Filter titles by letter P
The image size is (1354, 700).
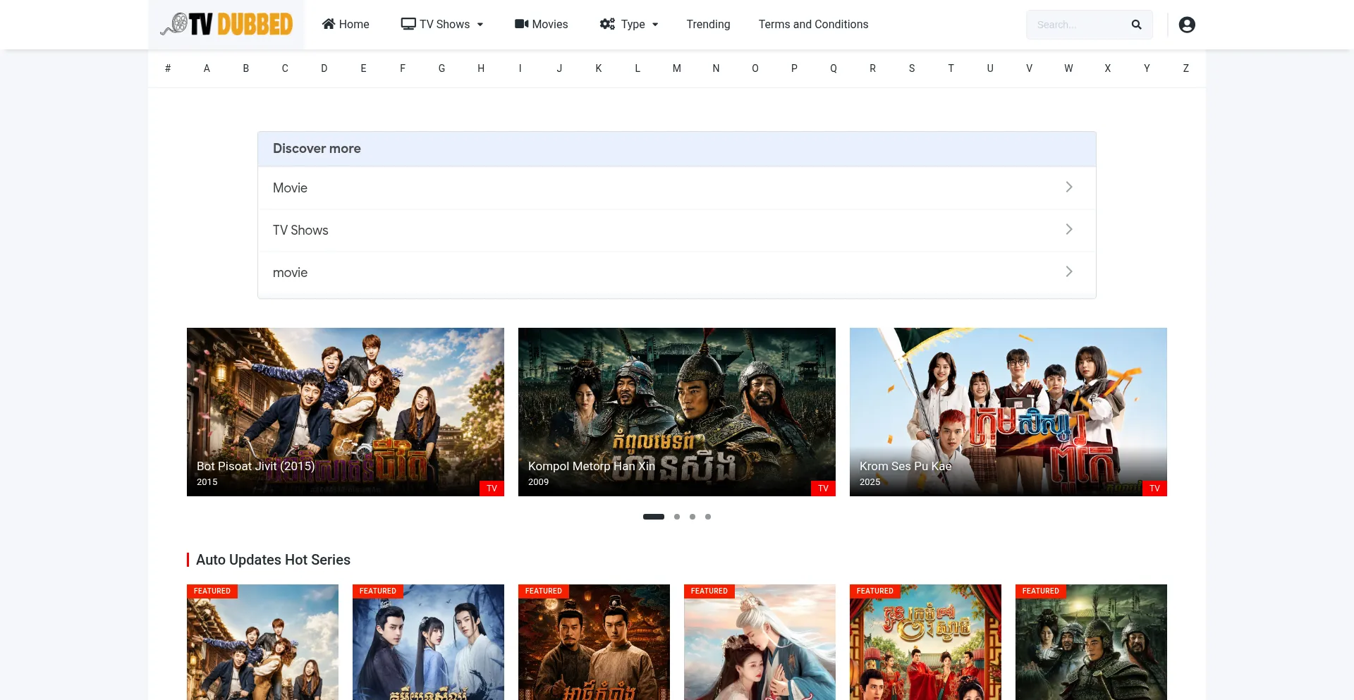click(x=794, y=68)
